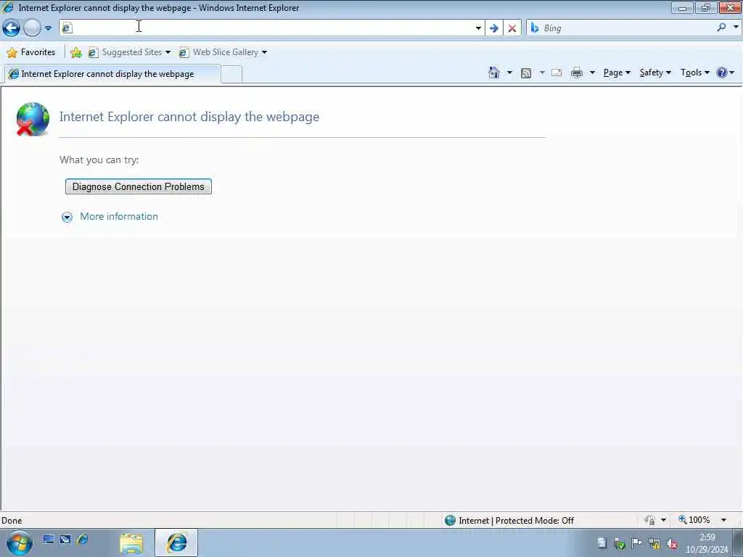Open the recent pages dropdown arrow
Screen dimensions: 743x557
coord(48,28)
